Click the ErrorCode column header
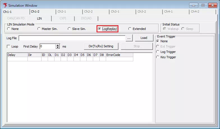 coord(119,55)
